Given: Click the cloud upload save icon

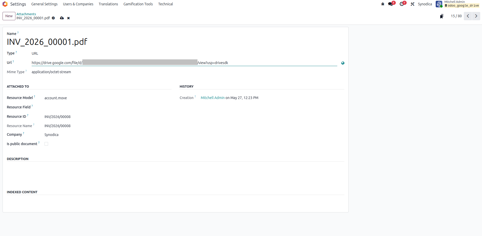Looking at the screenshot, I should pos(62,18).
